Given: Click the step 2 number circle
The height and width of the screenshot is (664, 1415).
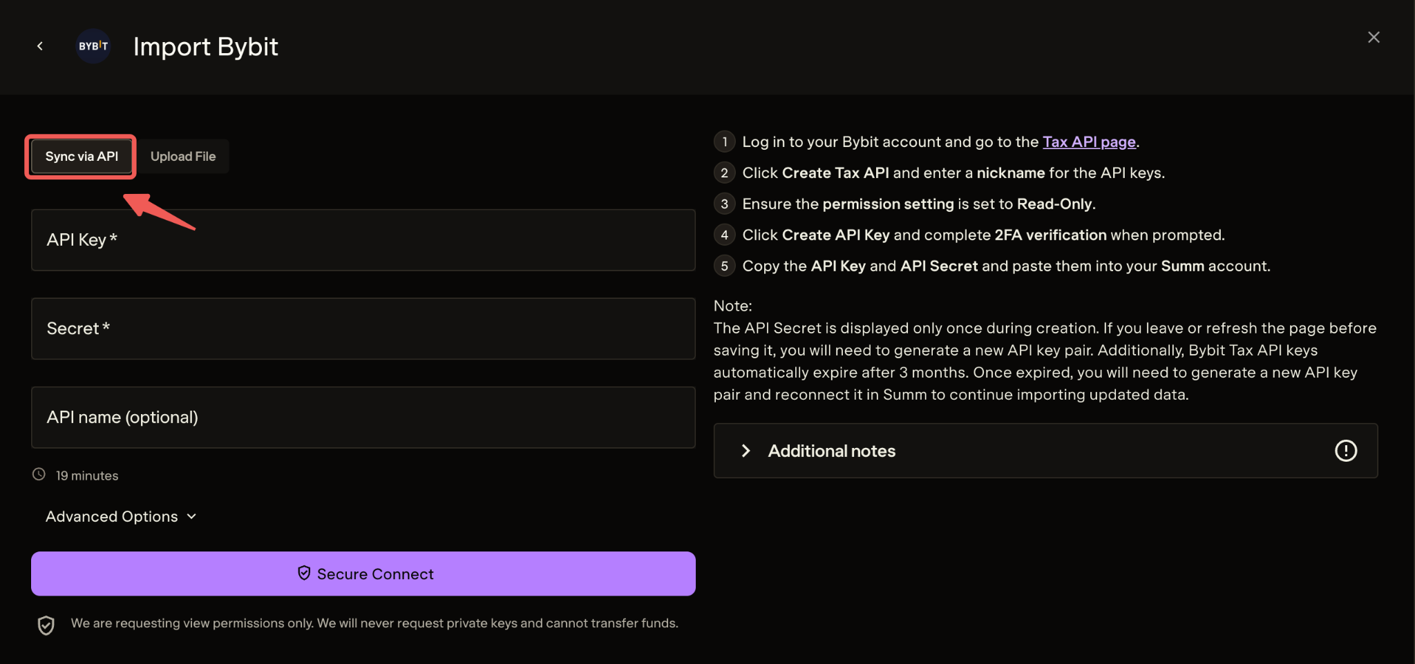Looking at the screenshot, I should coord(724,173).
